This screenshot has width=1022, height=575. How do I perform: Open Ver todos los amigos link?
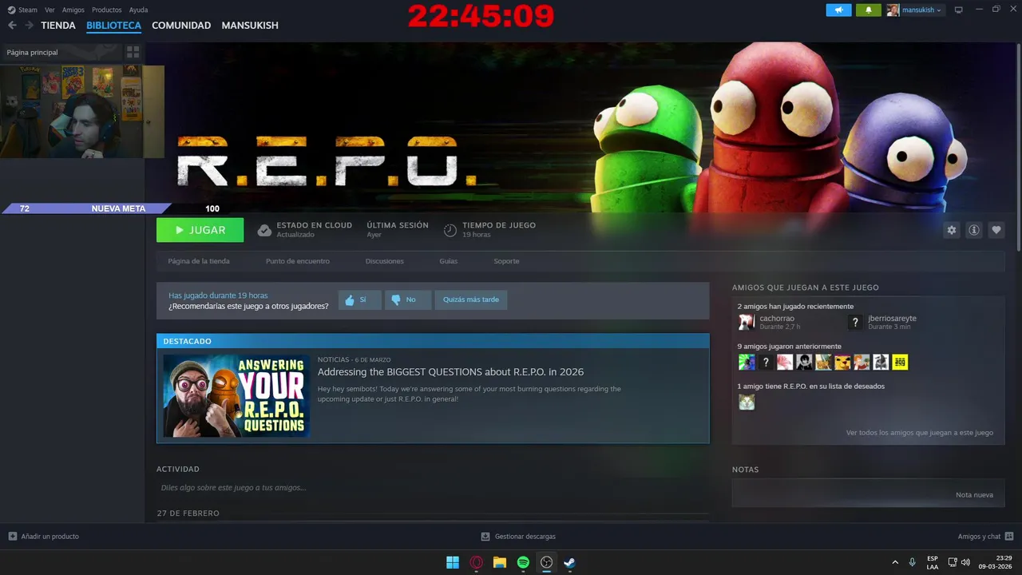tap(920, 433)
